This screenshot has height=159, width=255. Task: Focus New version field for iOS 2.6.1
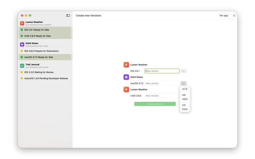pyautogui.click(x=162, y=71)
